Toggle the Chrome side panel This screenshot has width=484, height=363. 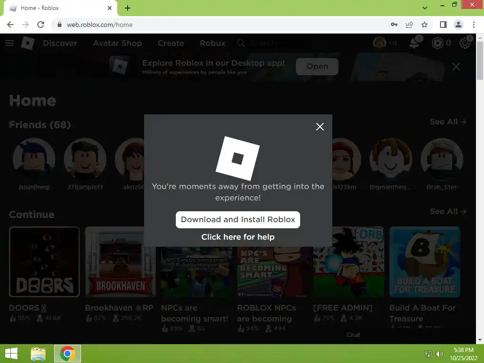(443, 25)
